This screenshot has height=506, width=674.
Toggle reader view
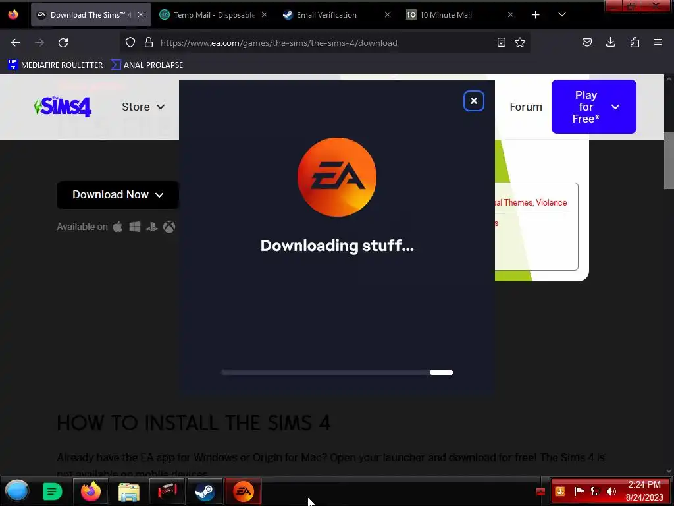click(x=501, y=43)
